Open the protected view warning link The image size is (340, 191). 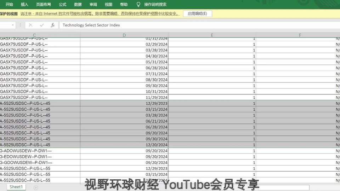pos(100,14)
